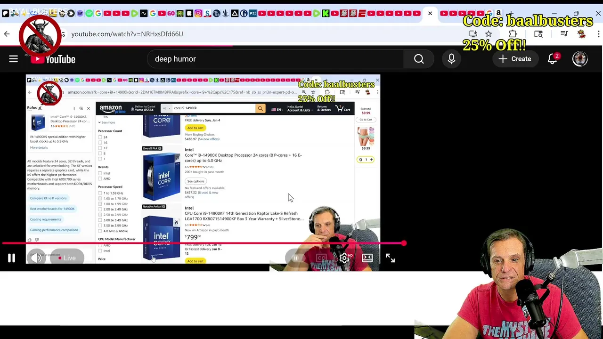The width and height of the screenshot is (603, 339).
Task: Open the browser three-dot menu
Action: 598,34
